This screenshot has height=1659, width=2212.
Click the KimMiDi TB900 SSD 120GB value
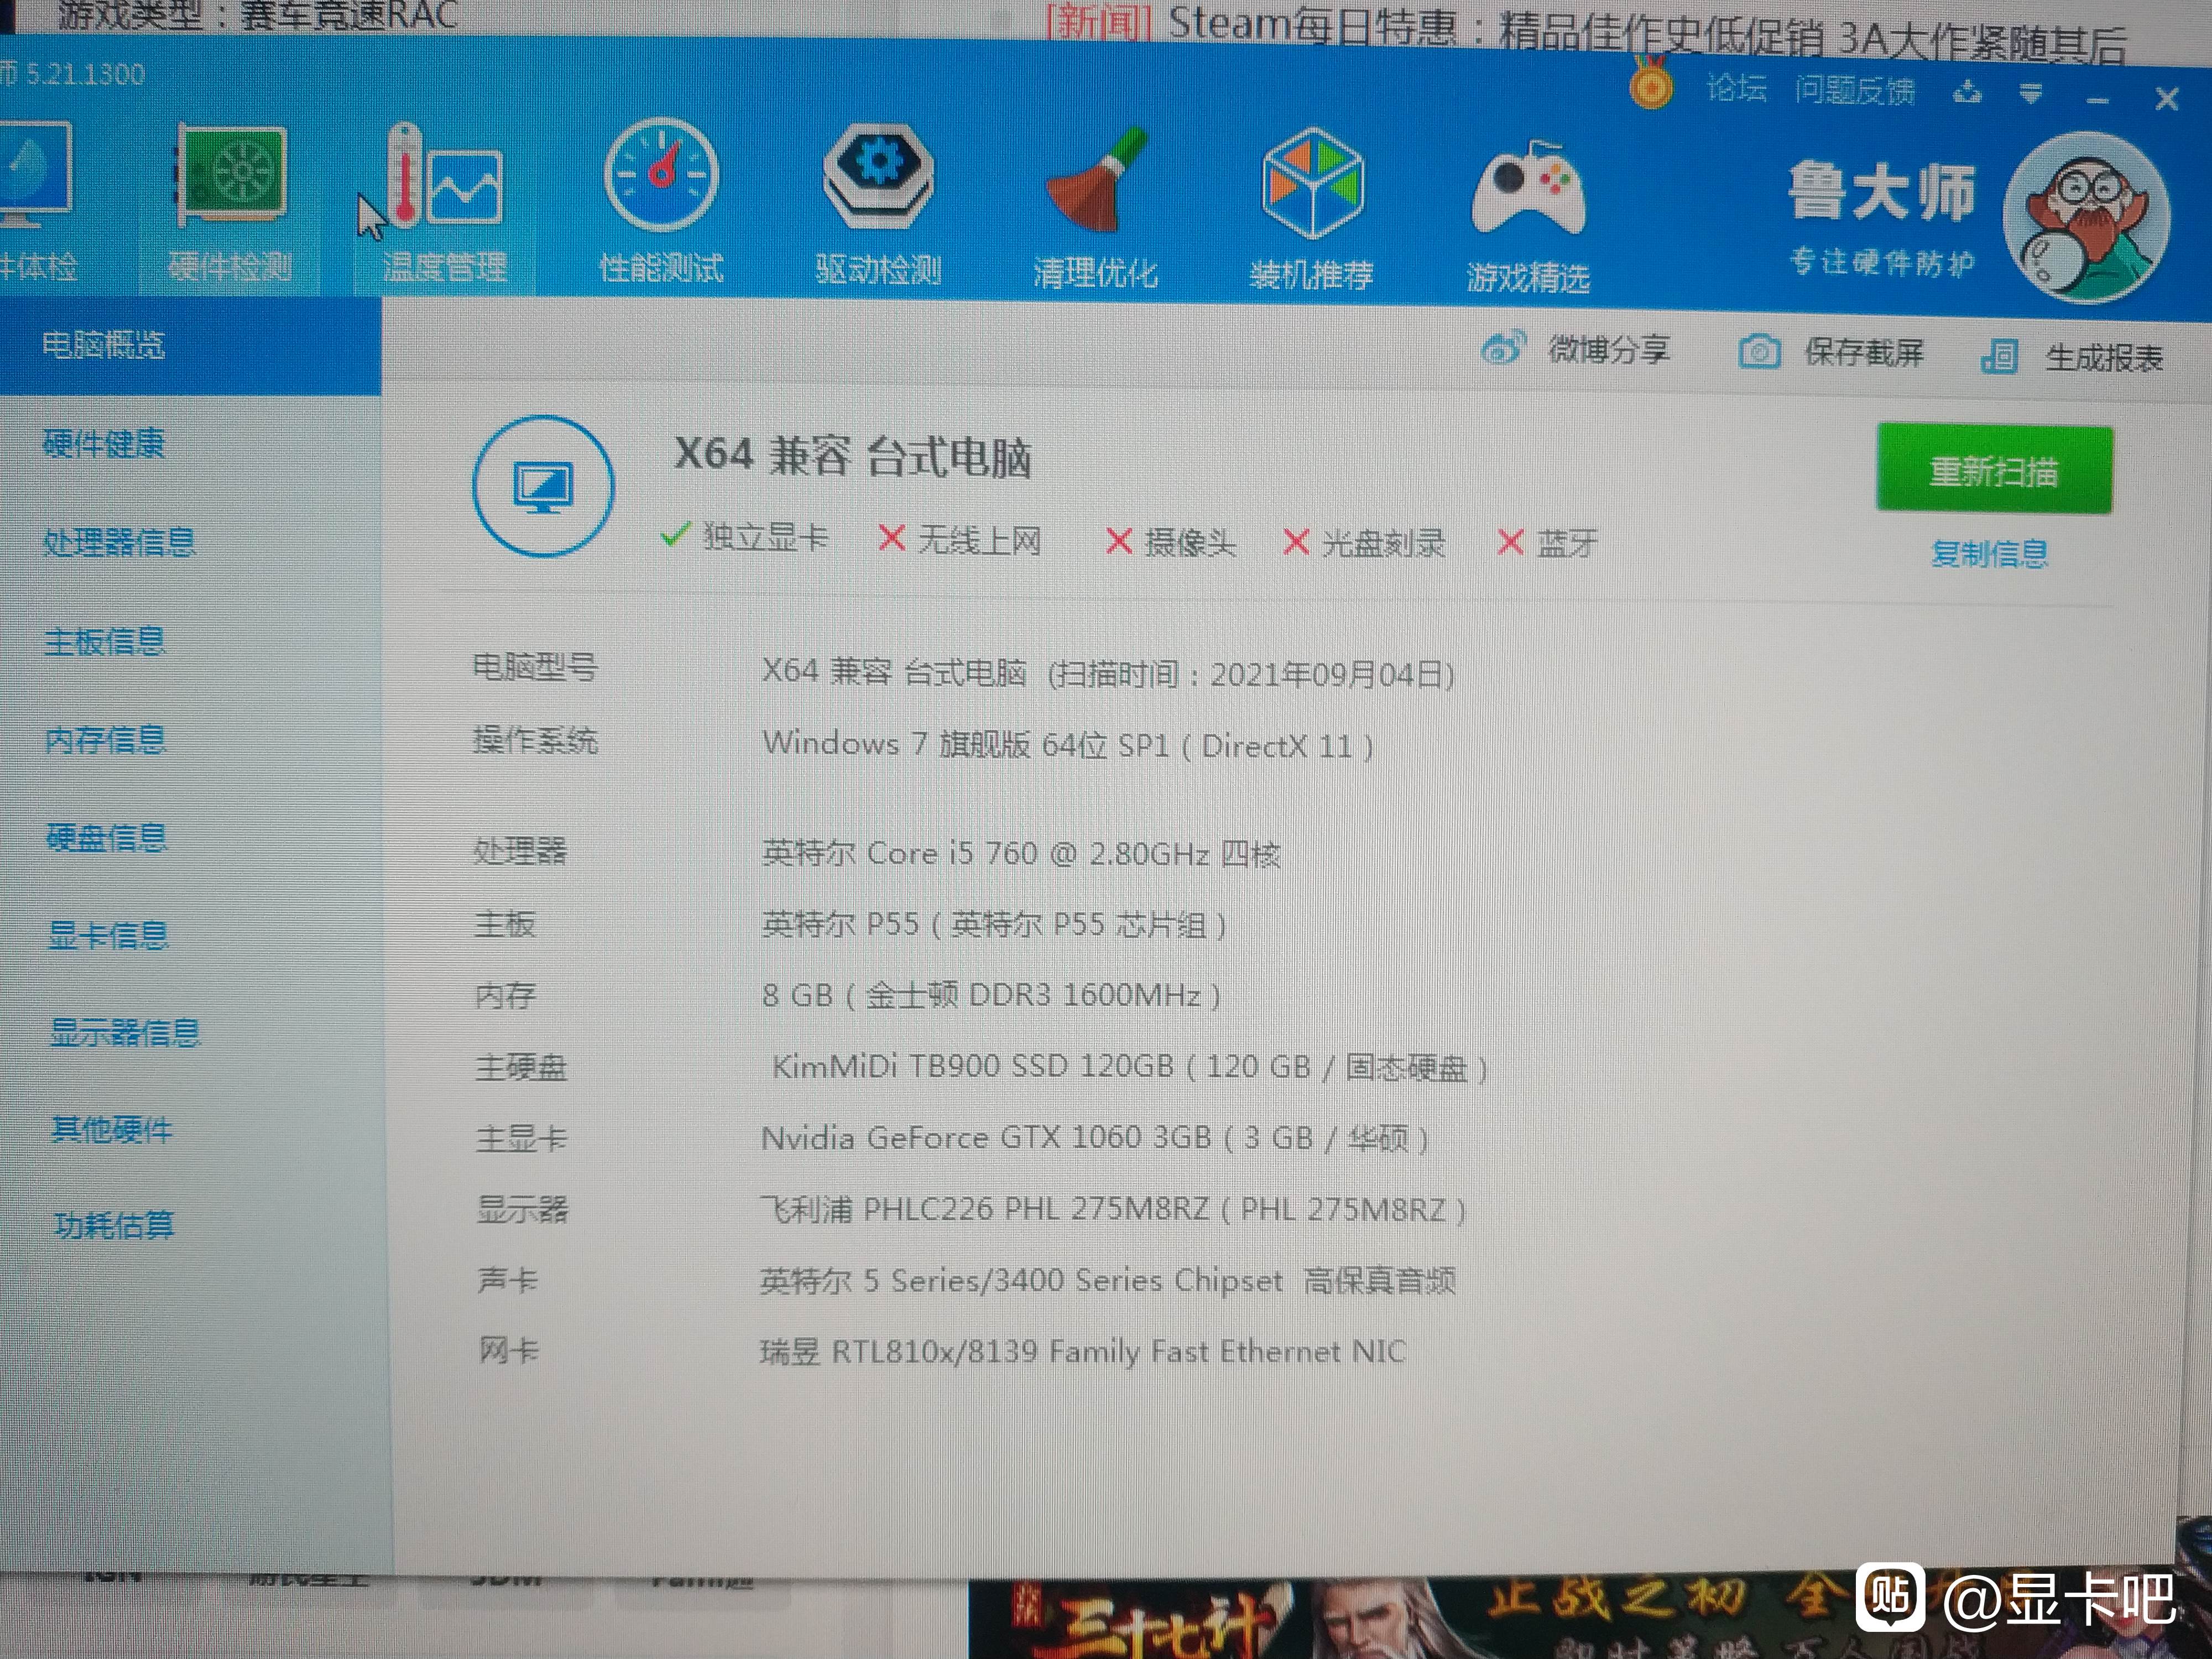click(1130, 1067)
